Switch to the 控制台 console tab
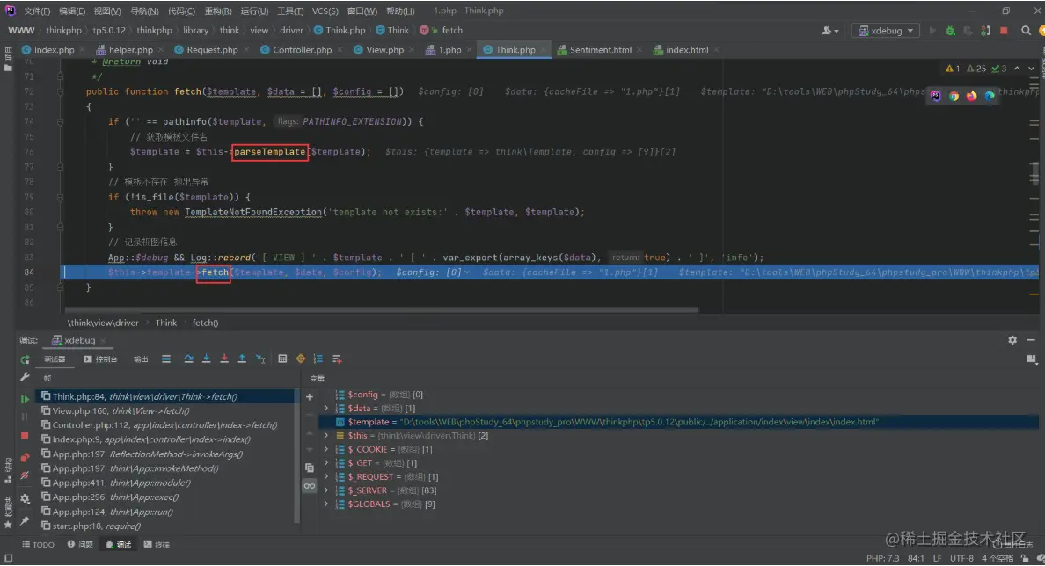This screenshot has width=1045, height=566. pyautogui.click(x=100, y=359)
